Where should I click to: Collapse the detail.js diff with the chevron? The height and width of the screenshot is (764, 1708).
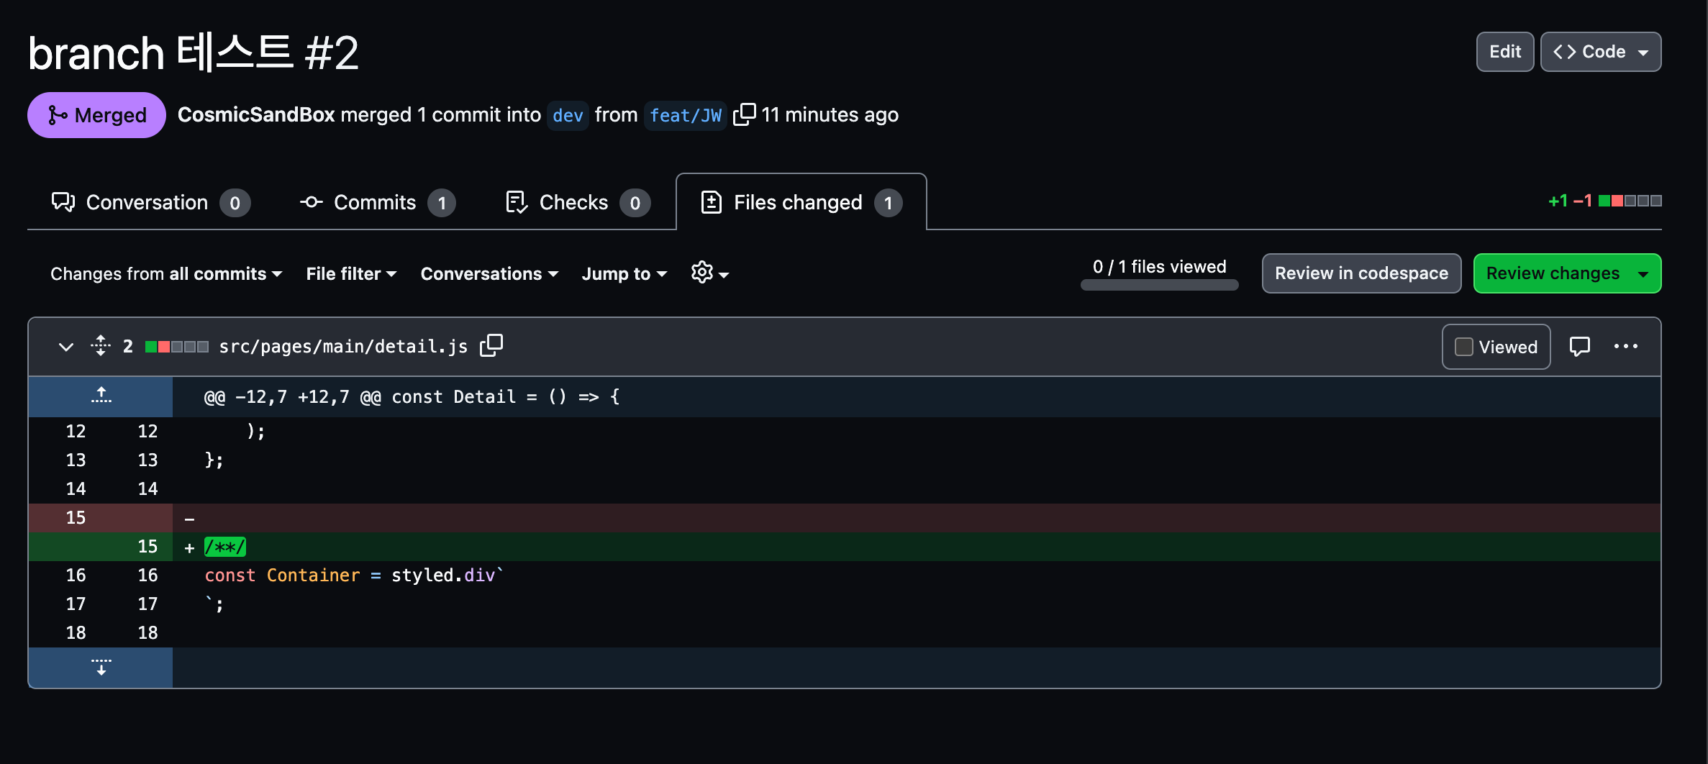click(x=65, y=346)
